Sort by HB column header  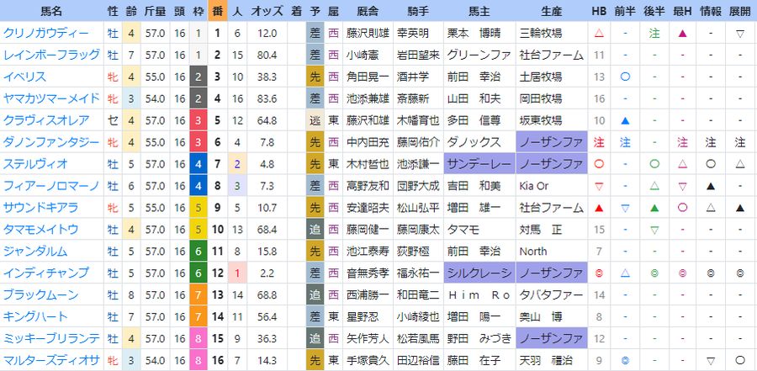click(x=599, y=11)
